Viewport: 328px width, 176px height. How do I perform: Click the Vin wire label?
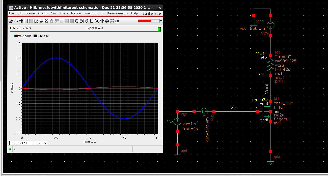click(x=234, y=108)
